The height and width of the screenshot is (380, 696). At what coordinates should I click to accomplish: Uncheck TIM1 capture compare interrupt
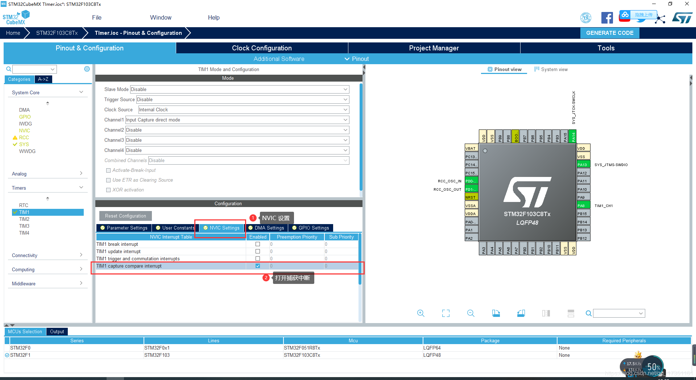pyautogui.click(x=258, y=266)
